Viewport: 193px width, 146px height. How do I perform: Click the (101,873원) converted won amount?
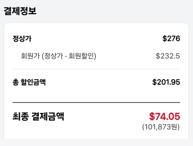point(161,127)
